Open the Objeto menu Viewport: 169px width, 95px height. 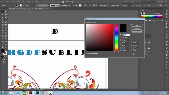point(19,2)
